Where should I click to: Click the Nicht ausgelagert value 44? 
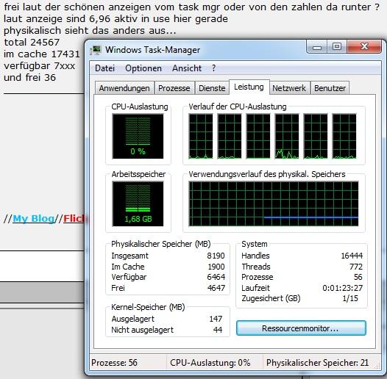[218, 330]
